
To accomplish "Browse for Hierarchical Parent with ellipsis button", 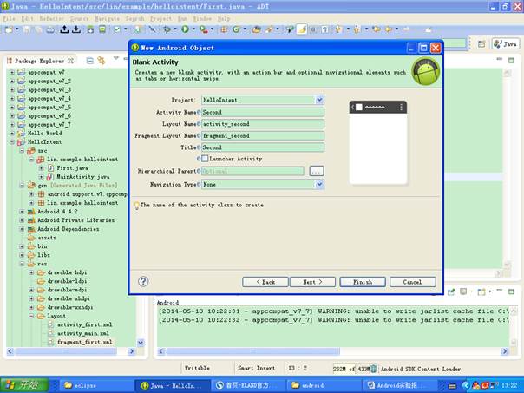I will (x=316, y=171).
